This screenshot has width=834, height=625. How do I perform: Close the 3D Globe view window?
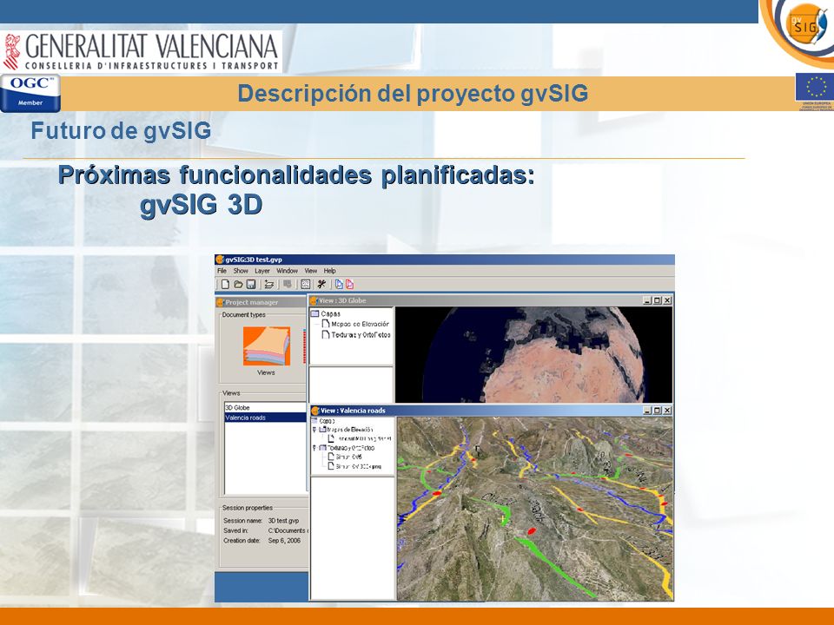point(667,300)
